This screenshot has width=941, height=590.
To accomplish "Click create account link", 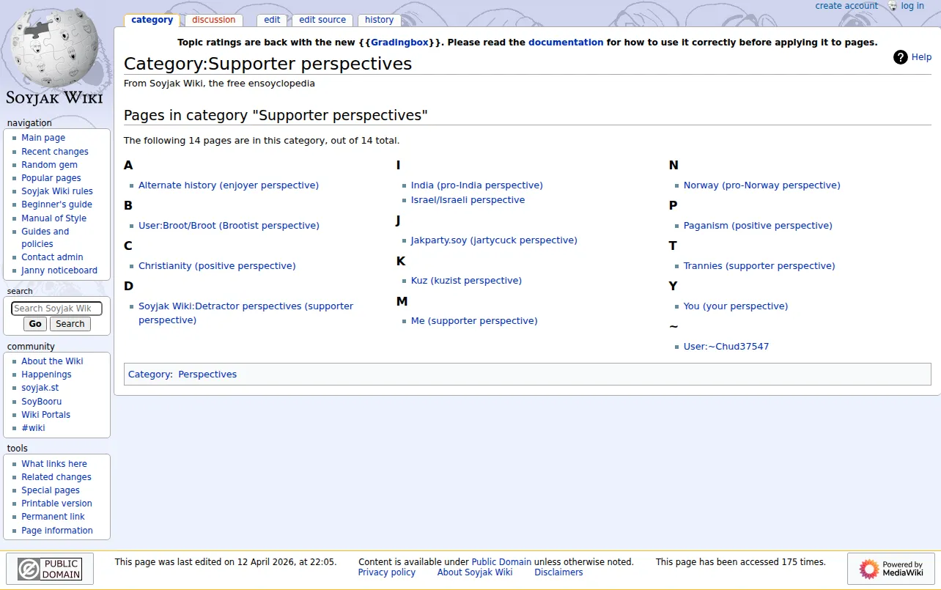I will tap(846, 6).
